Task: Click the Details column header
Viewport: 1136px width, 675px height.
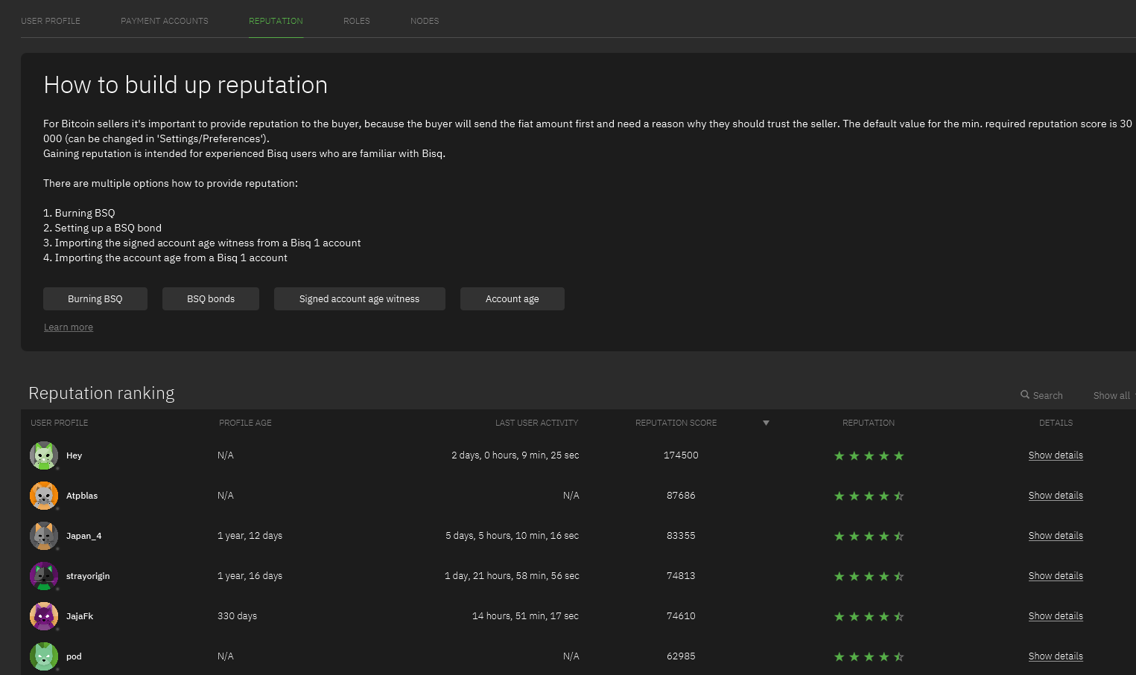Action: pyautogui.click(x=1056, y=423)
